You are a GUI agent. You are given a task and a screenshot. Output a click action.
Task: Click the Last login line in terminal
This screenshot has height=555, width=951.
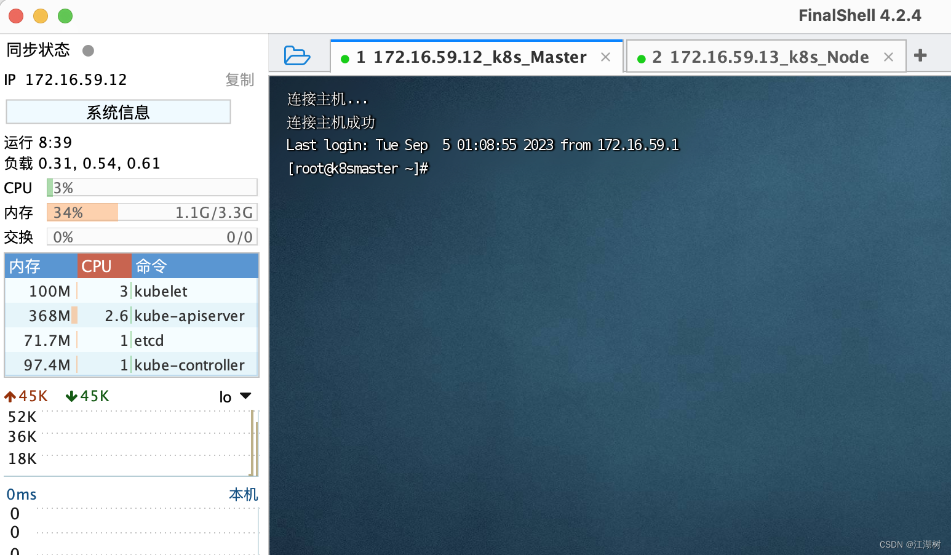click(483, 145)
